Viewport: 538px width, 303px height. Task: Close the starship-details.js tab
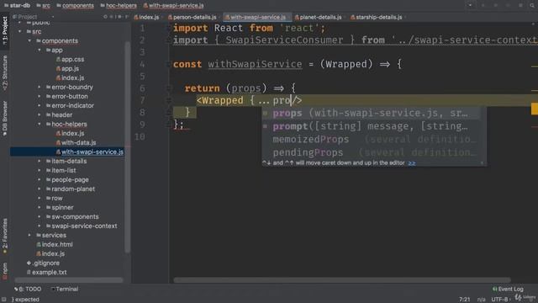coord(405,17)
